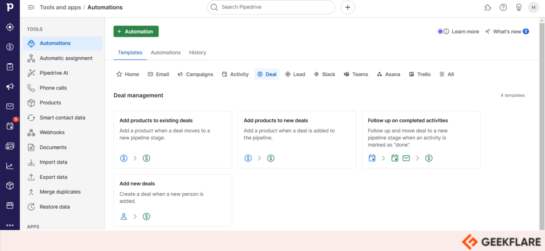This screenshot has width=545, height=251.
Task: Switch to the Automations tab
Action: [166, 52]
